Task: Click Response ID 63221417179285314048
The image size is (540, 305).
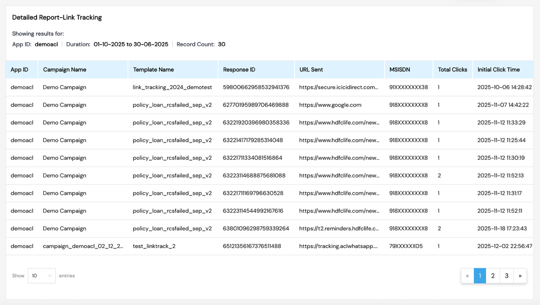Action: (253, 140)
